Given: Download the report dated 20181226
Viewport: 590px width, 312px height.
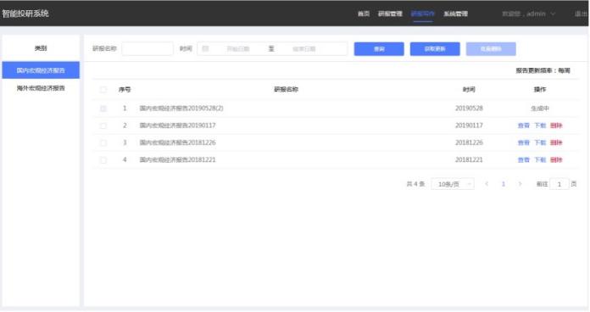Looking at the screenshot, I should (540, 142).
